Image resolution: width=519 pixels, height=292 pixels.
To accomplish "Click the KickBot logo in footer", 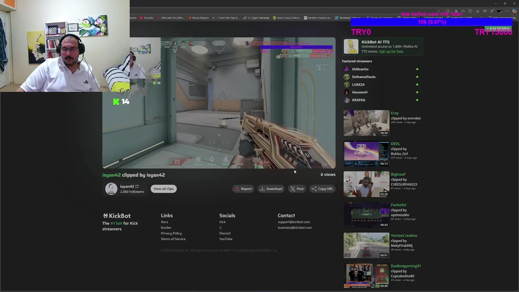I will click(116, 216).
